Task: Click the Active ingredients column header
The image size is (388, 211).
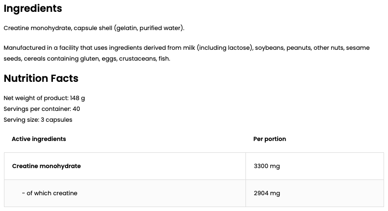Action: (39, 139)
